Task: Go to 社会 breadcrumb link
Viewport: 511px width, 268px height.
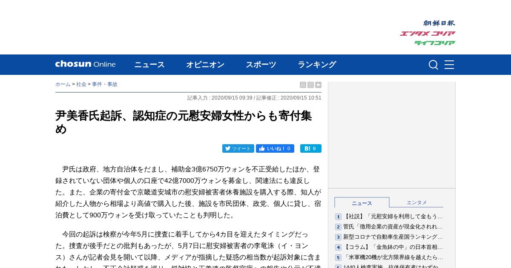Action: pos(81,84)
